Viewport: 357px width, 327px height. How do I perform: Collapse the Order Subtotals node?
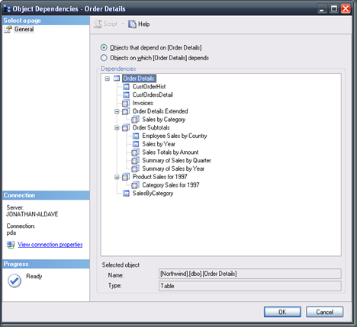(x=117, y=128)
